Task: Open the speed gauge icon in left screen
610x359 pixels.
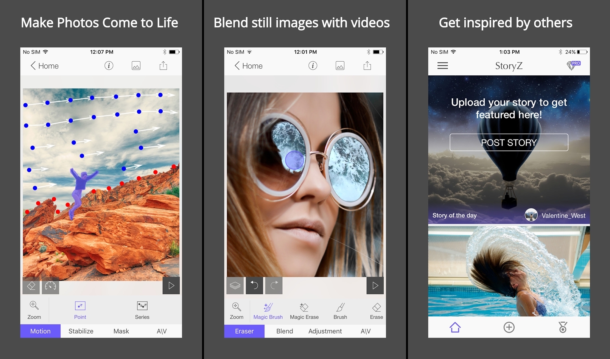Action: (50, 286)
